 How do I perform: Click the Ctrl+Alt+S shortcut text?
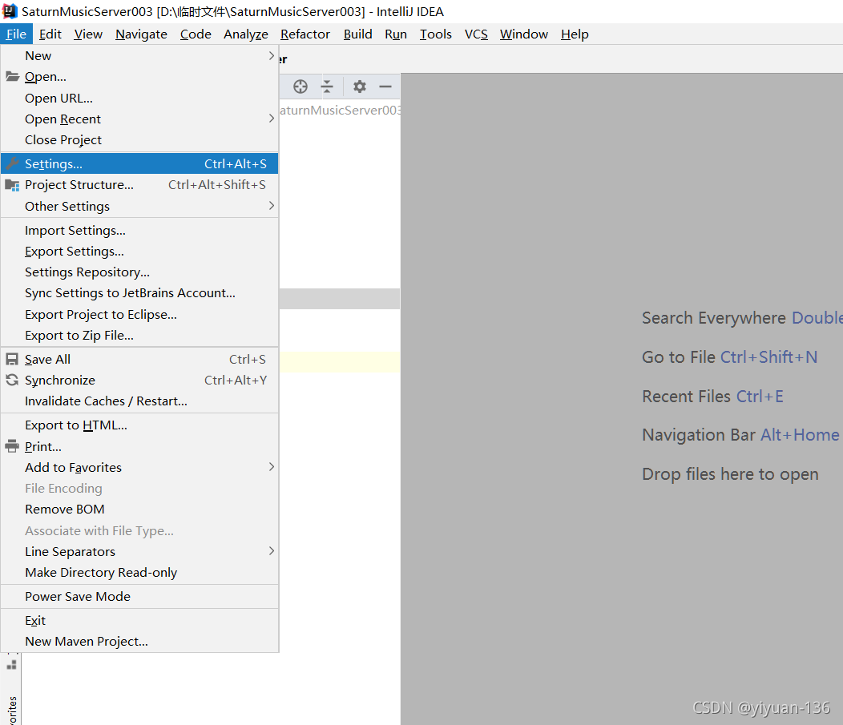(236, 164)
